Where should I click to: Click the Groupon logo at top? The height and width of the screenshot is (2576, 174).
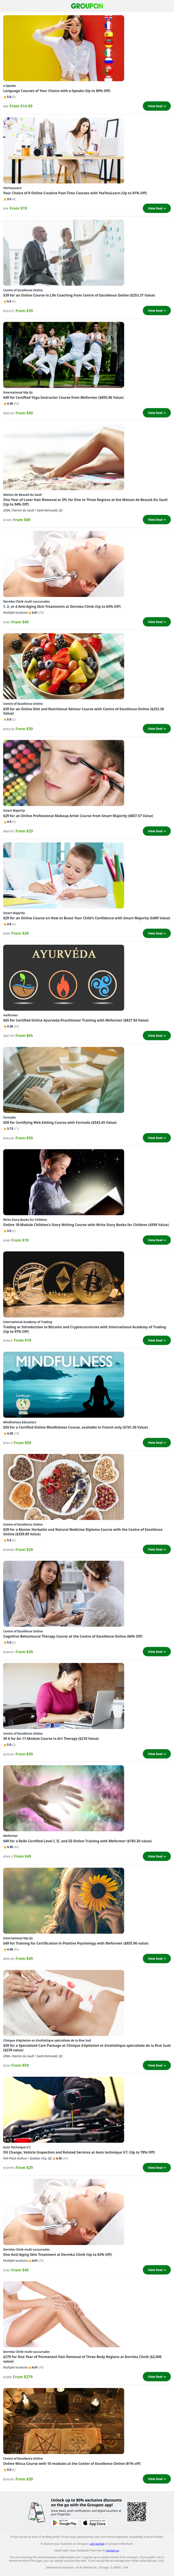(87, 6)
